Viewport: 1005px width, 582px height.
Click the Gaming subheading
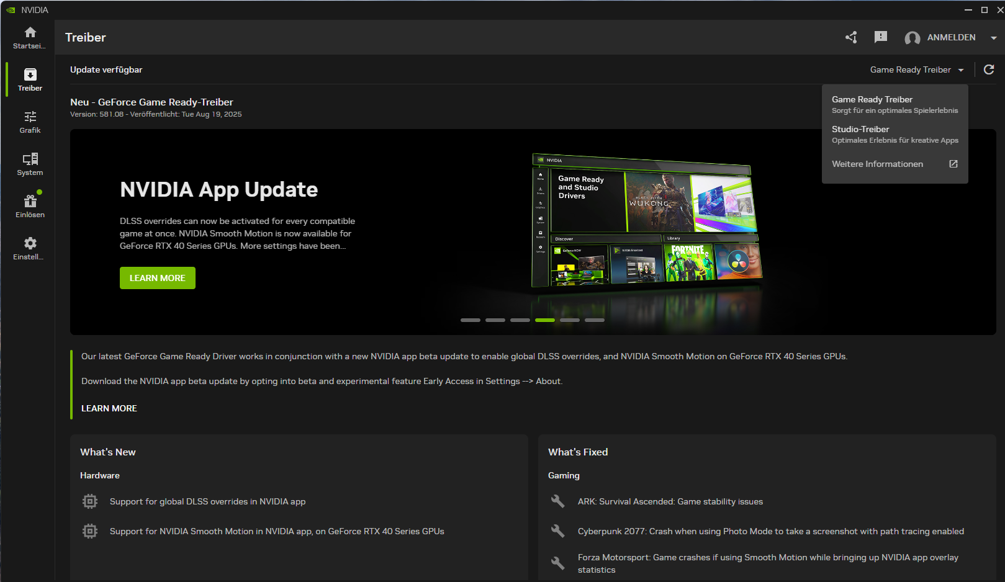point(564,475)
